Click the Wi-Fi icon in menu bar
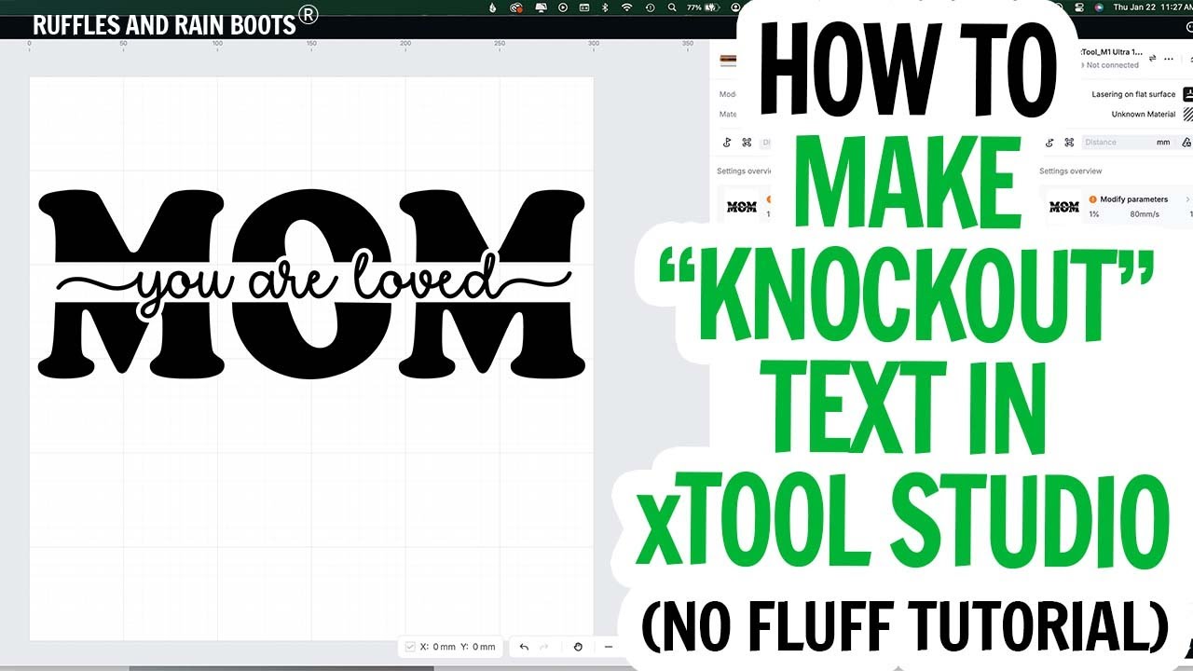Screen dimensions: 1193x671 [x=627, y=7]
